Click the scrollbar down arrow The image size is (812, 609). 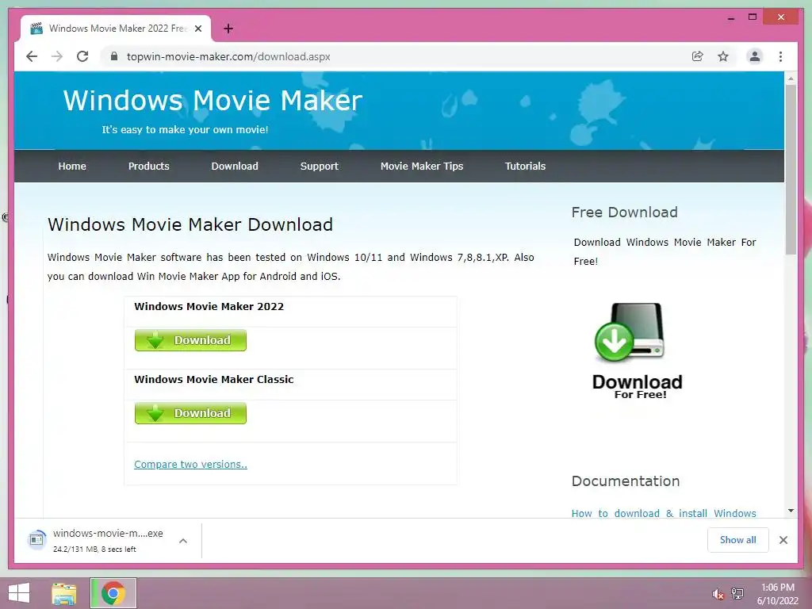(x=791, y=511)
